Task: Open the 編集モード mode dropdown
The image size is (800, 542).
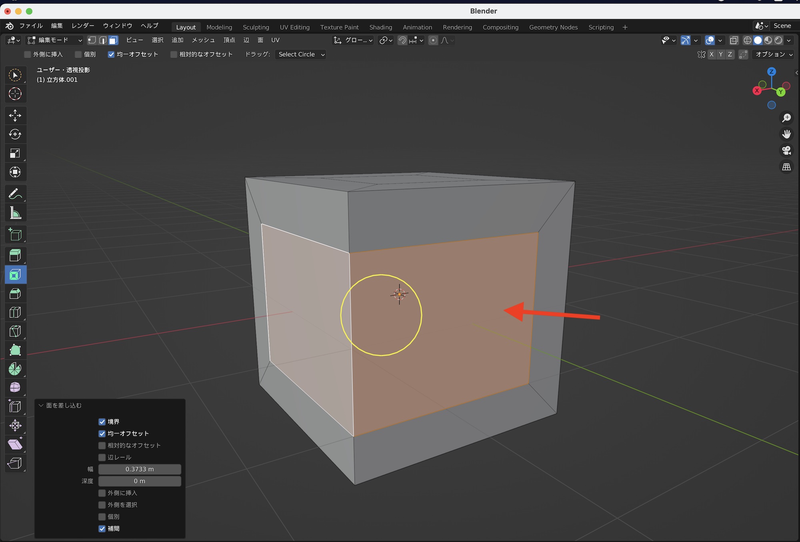Action: [55, 40]
